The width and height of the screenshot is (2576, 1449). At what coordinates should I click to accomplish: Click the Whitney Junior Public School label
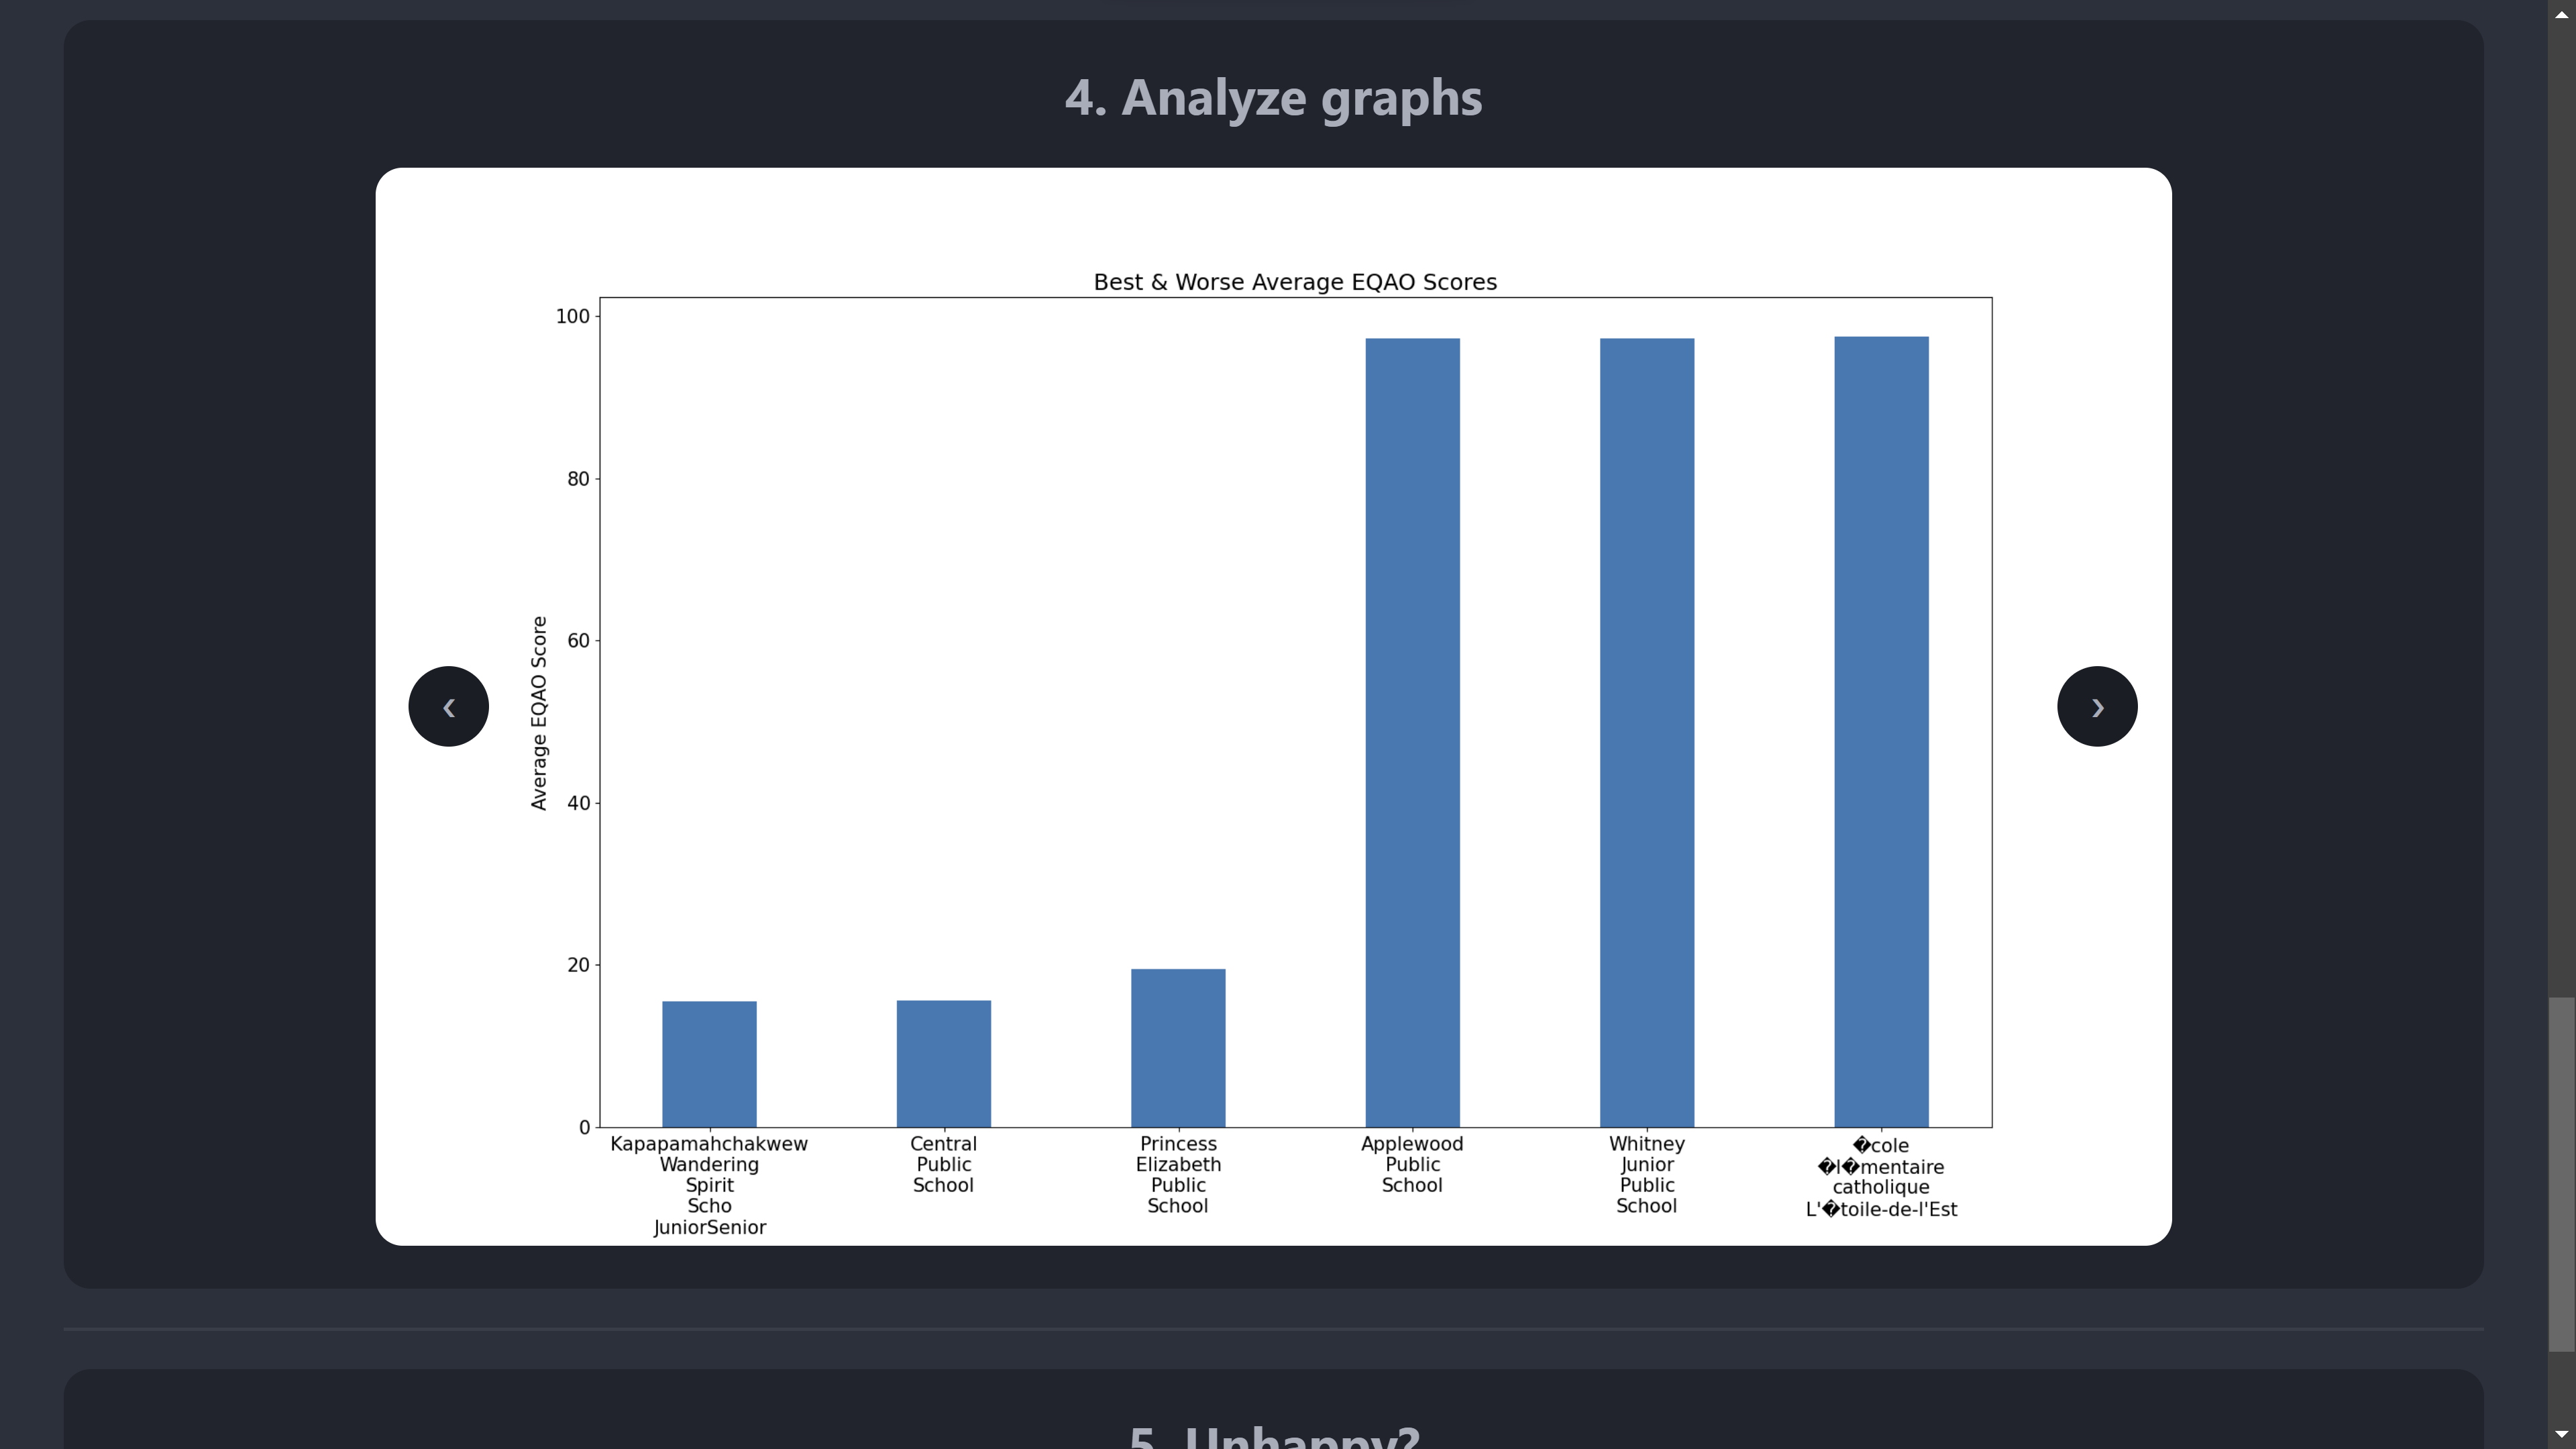tap(1646, 1174)
